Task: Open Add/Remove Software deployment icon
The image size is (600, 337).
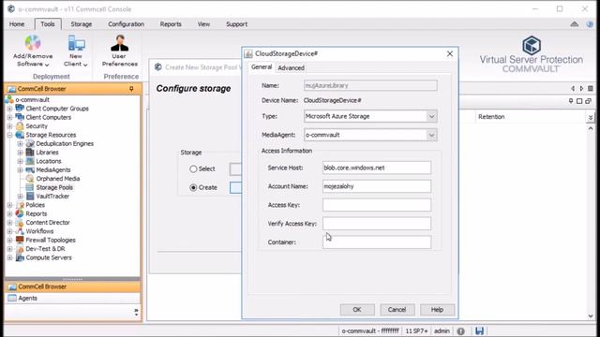Action: coord(33,43)
